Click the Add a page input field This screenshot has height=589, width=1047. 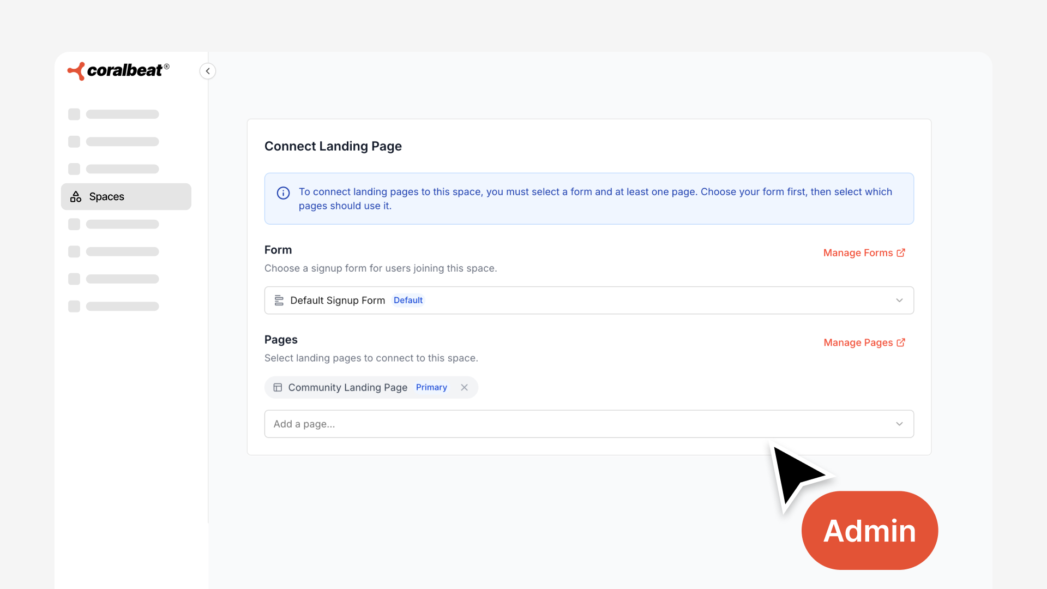click(x=578, y=424)
